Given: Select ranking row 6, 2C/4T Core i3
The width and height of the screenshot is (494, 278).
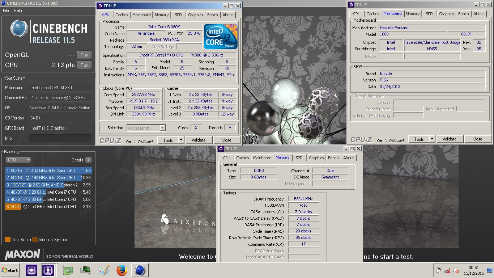Looking at the screenshot, I should click(48, 207).
